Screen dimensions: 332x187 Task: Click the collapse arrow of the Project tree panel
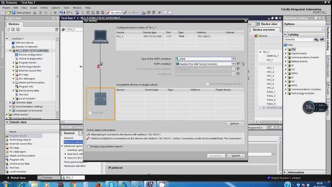pos(57,18)
